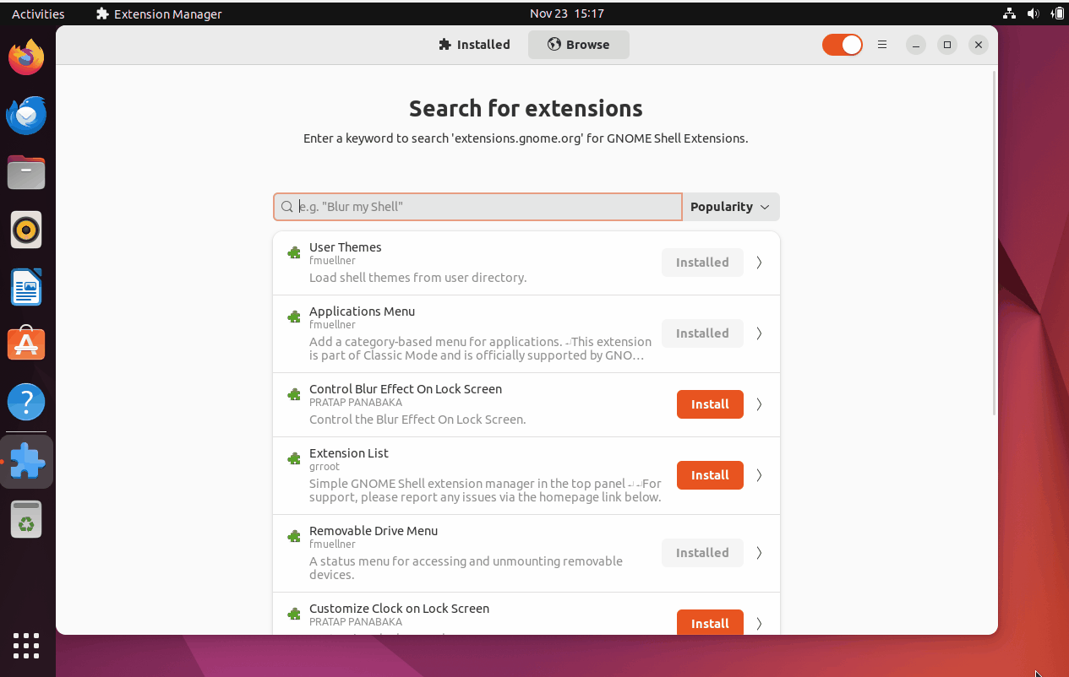Open the Popularity sort dropdown

[729, 206]
